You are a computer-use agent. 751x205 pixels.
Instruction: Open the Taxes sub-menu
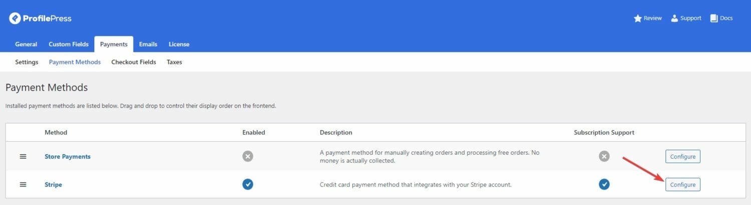(x=174, y=62)
